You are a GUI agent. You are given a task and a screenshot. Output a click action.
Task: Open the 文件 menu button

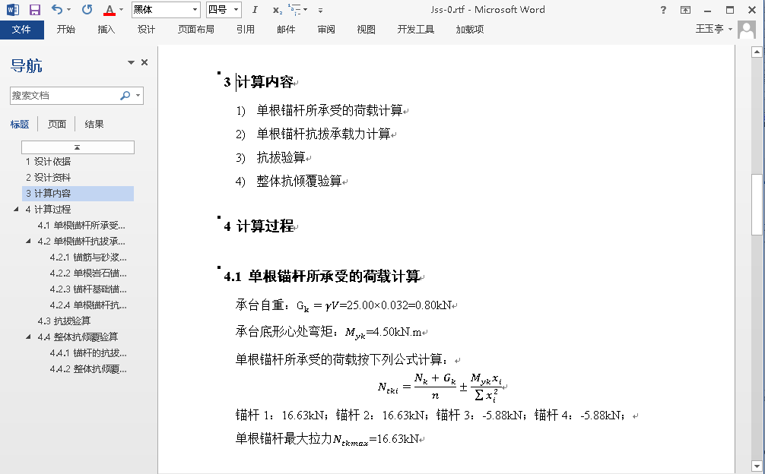(x=22, y=30)
